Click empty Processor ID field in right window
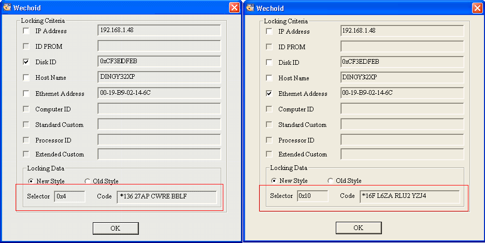Viewport: 485px width, 243px height. 402,139
